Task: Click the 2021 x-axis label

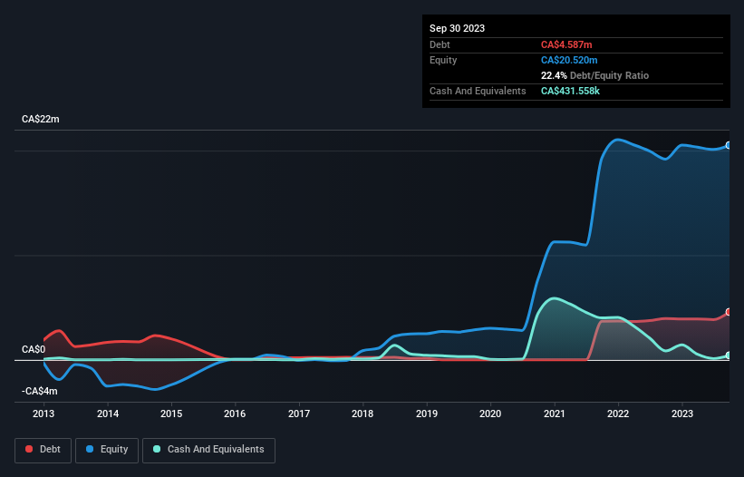Action: click(x=555, y=414)
